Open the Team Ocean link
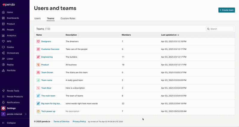 47,72
